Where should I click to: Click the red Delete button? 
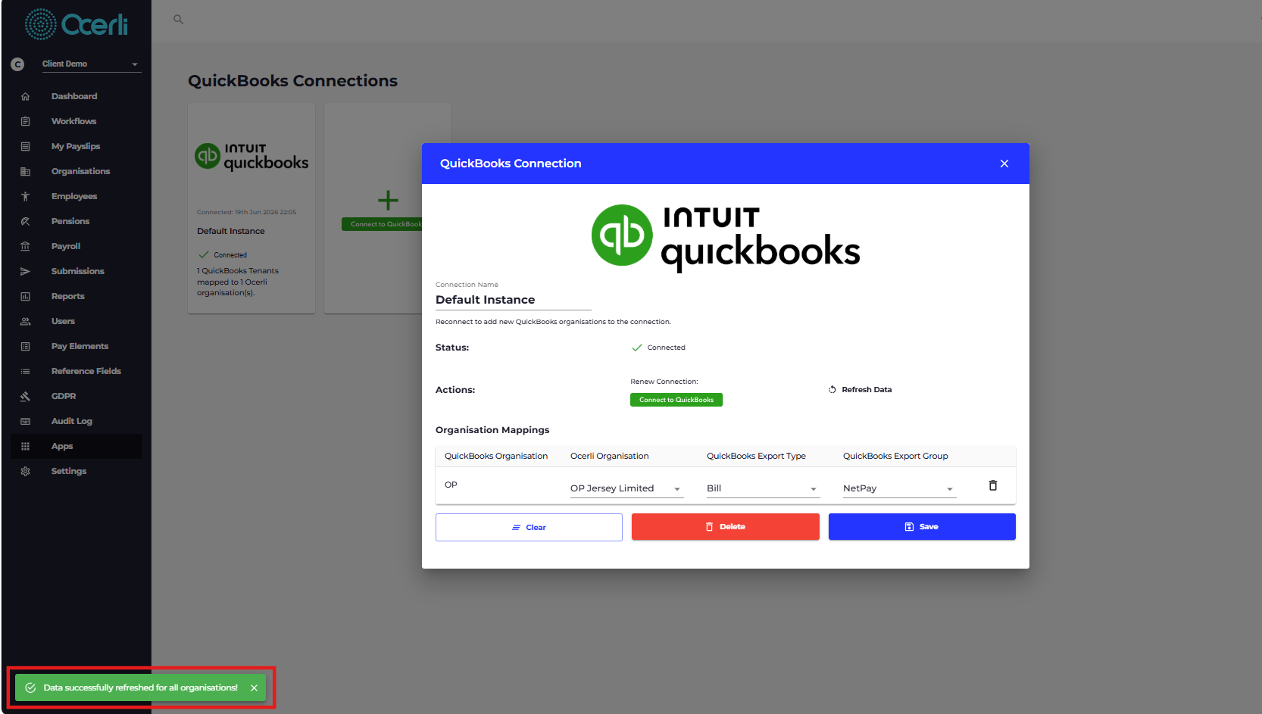pyautogui.click(x=726, y=527)
